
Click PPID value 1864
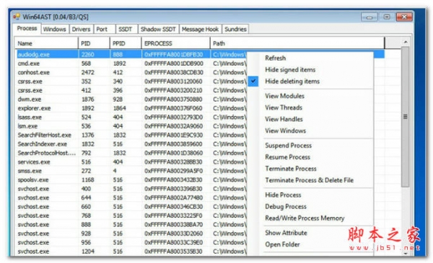click(x=120, y=108)
